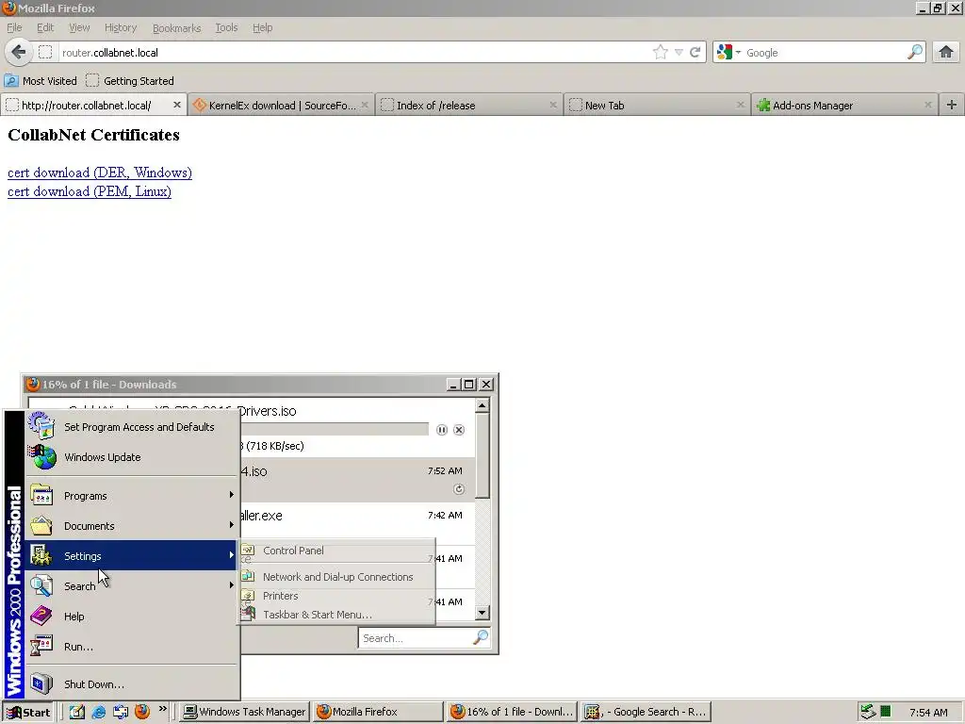Expand the Documents submenu
This screenshot has height=724, width=965.
click(132, 526)
